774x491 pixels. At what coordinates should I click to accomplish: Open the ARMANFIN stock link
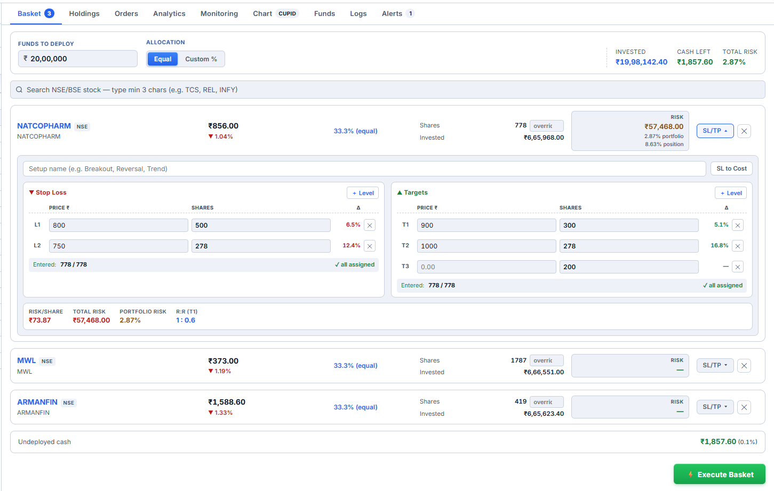pyautogui.click(x=37, y=402)
